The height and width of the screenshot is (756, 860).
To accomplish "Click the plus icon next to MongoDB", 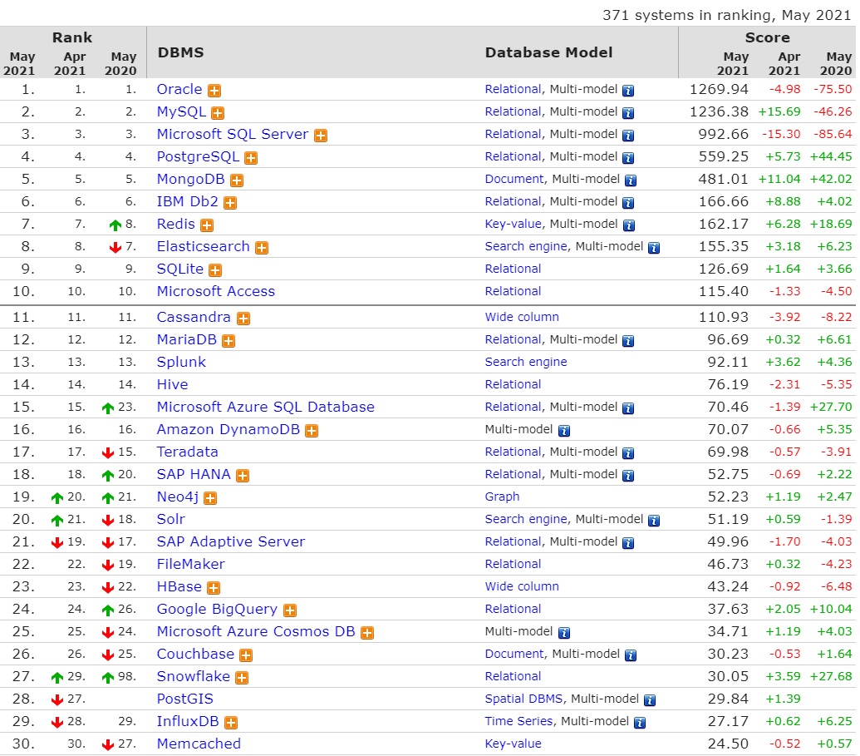I will click(x=237, y=180).
